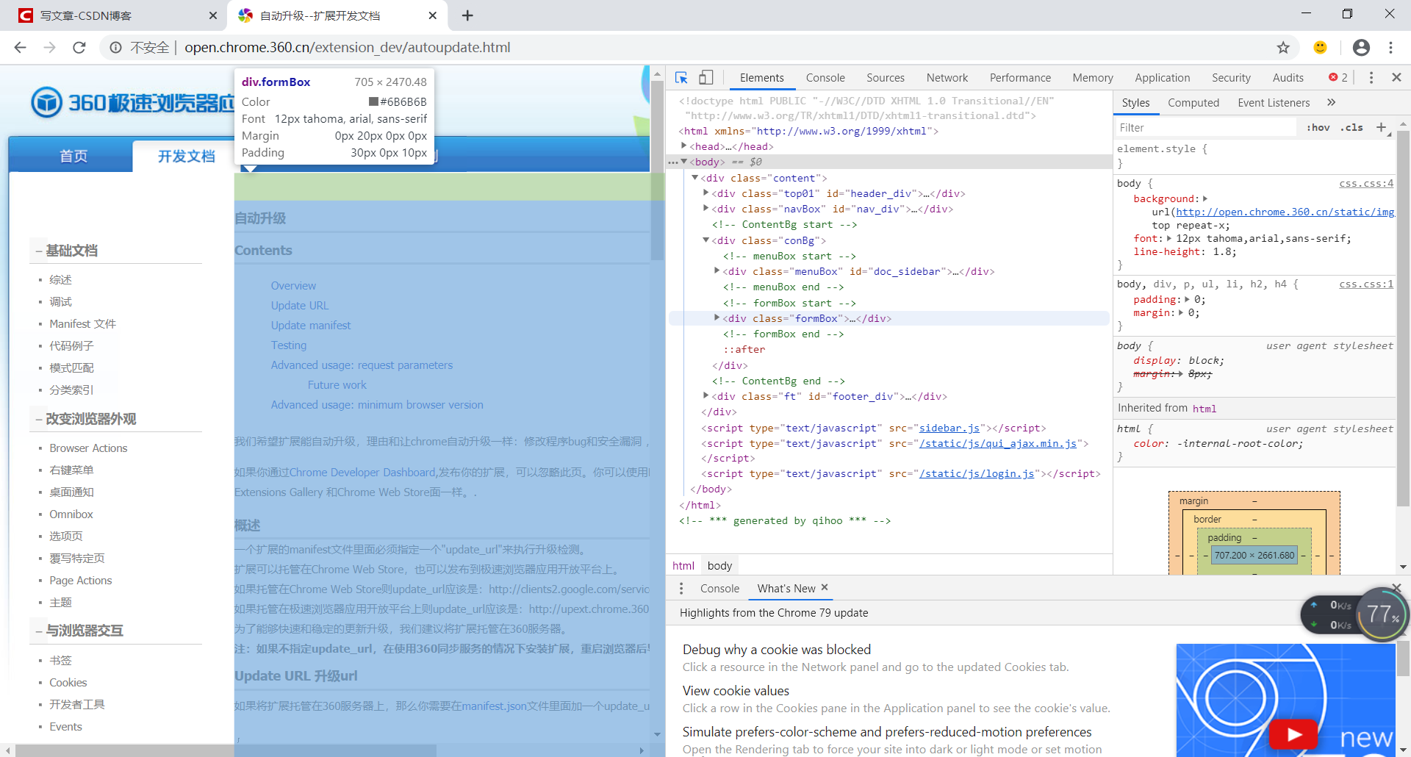Expand the navBox nav_div node
1411x757 pixels.
coord(705,209)
